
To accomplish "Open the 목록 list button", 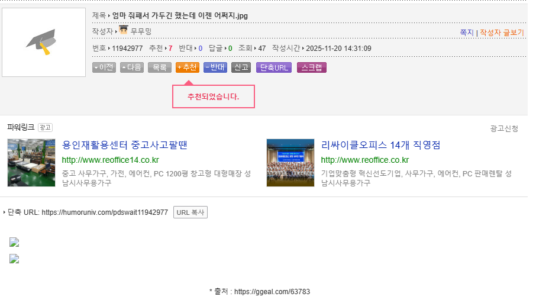I will (x=160, y=67).
